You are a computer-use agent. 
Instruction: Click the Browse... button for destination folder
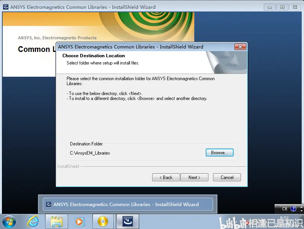tap(219, 153)
